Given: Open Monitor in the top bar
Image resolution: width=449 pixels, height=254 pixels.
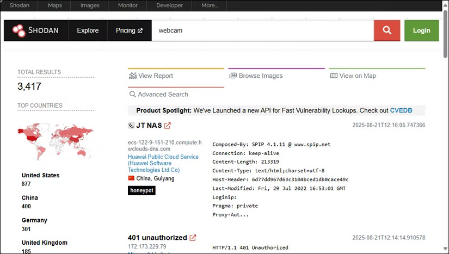Looking at the screenshot, I should tap(128, 5).
